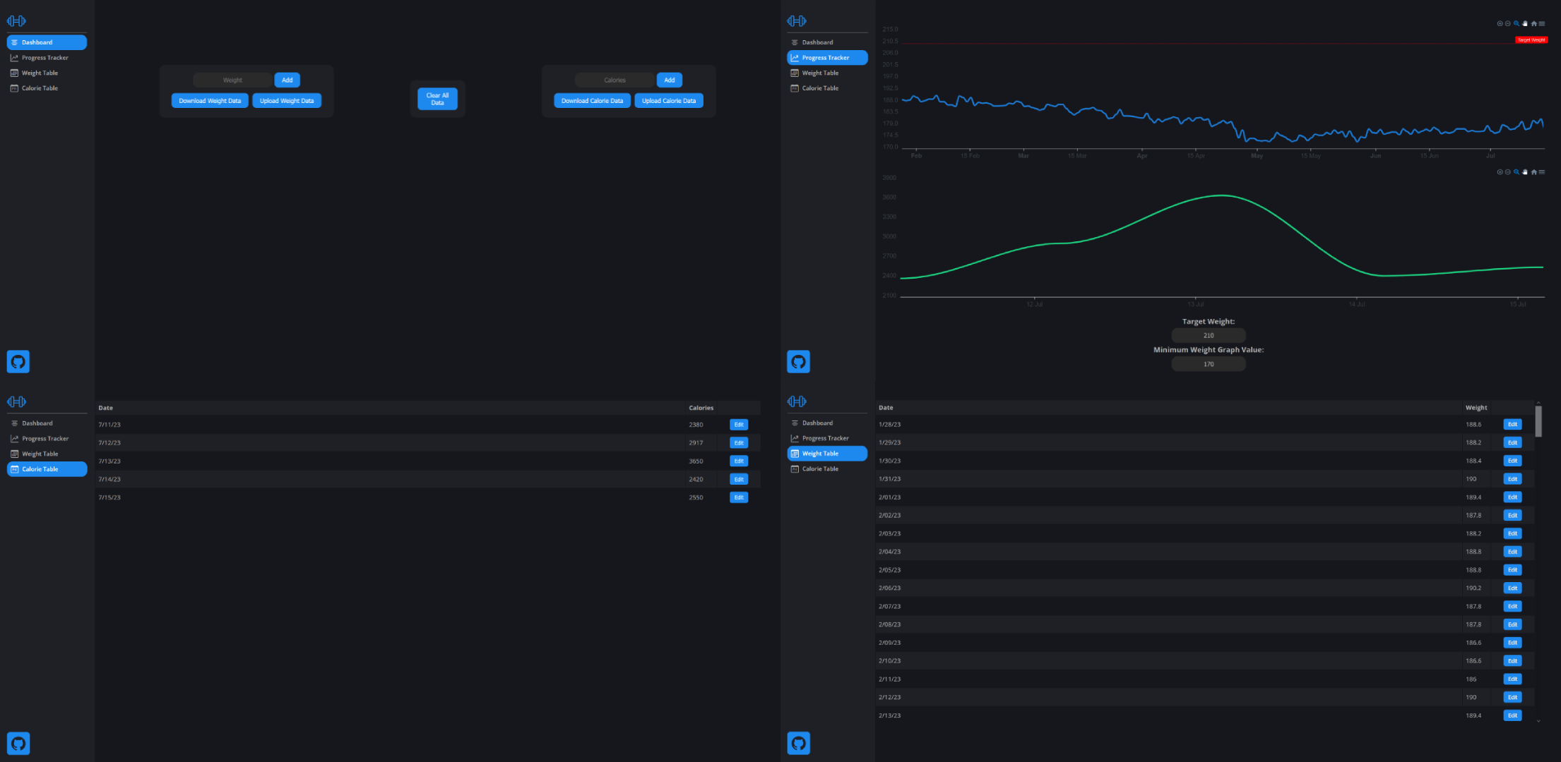Viewport: 1561px width, 762px height.
Task: Reset axes with the home icon on the calorie chart
Action: (x=1533, y=172)
